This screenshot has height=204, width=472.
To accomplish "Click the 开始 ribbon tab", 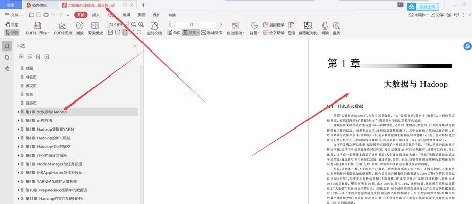I will [x=81, y=15].
